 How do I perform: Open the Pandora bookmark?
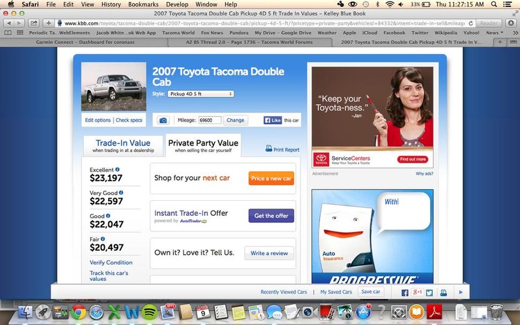coord(239,32)
